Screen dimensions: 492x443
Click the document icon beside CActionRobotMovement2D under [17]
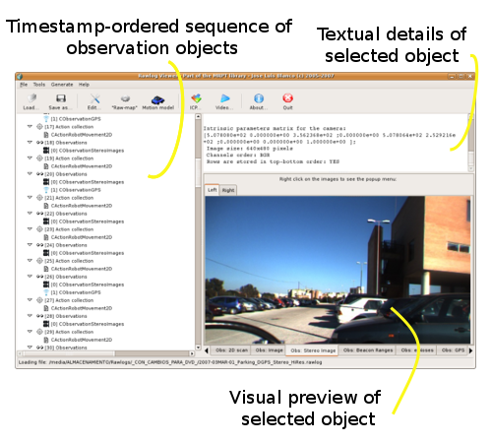(x=46, y=135)
